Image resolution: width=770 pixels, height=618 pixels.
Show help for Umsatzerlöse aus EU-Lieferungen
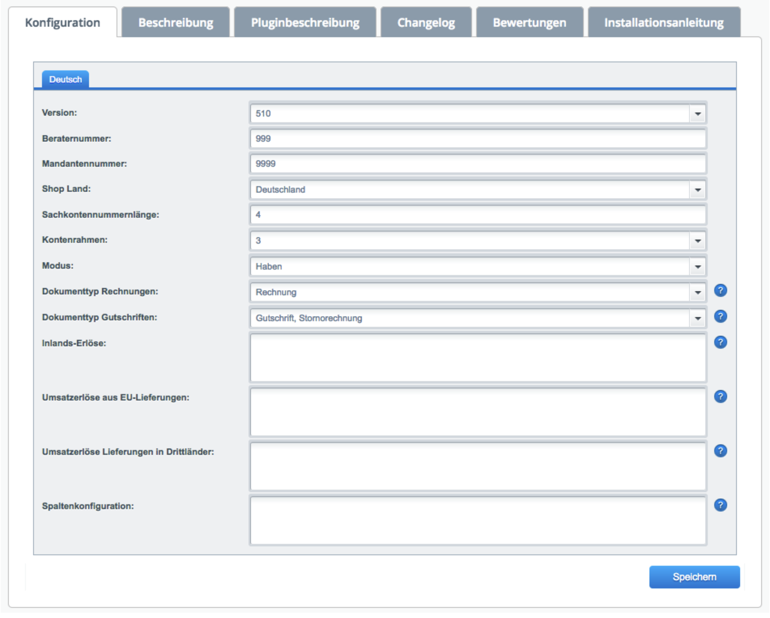(720, 397)
